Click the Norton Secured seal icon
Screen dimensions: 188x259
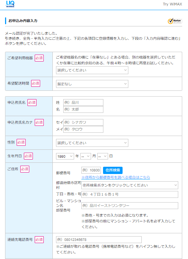tap(175, 21)
